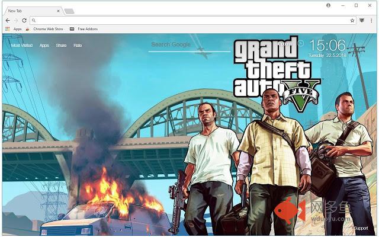Go back with the browser back arrow
Viewport: 379px width, 237px height.
8,21
